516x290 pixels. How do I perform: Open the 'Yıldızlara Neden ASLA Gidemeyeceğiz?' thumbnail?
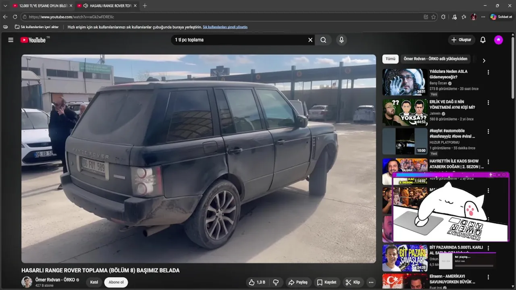click(x=405, y=82)
